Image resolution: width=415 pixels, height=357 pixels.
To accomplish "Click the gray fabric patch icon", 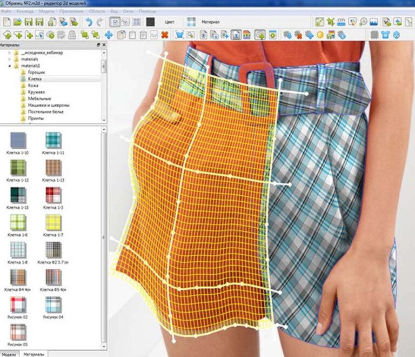I will click(374, 35).
